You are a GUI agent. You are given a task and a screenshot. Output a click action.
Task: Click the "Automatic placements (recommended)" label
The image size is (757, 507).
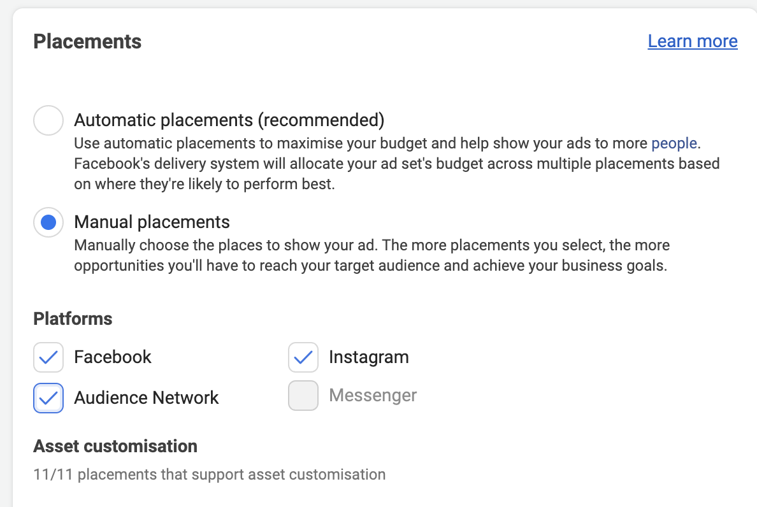coord(229,120)
